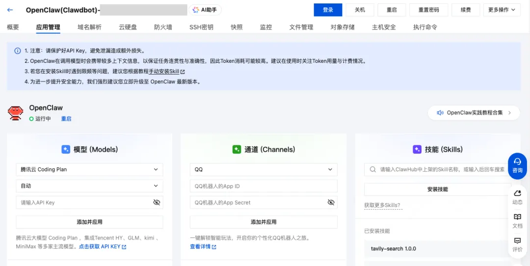Click 添加并应用 under Channels
The width and height of the screenshot is (530, 266).
pyautogui.click(x=264, y=222)
